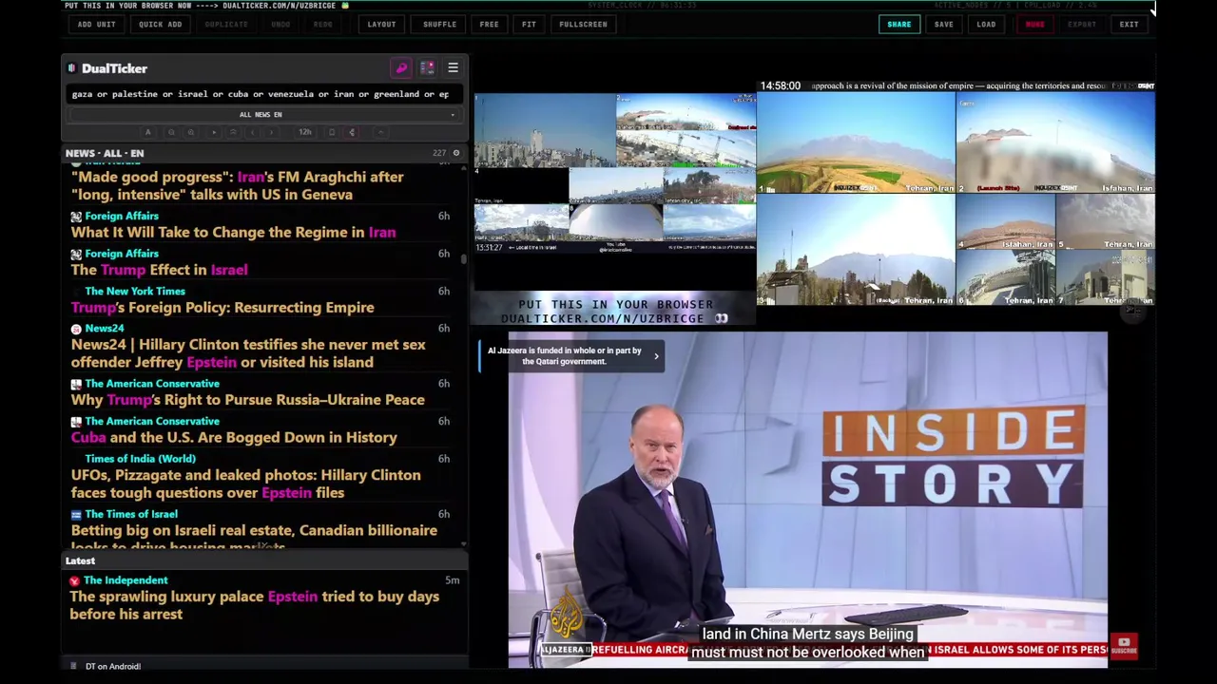This screenshot has height=684, width=1217.
Task: Open the 12h time range selector
Action: [x=305, y=132]
